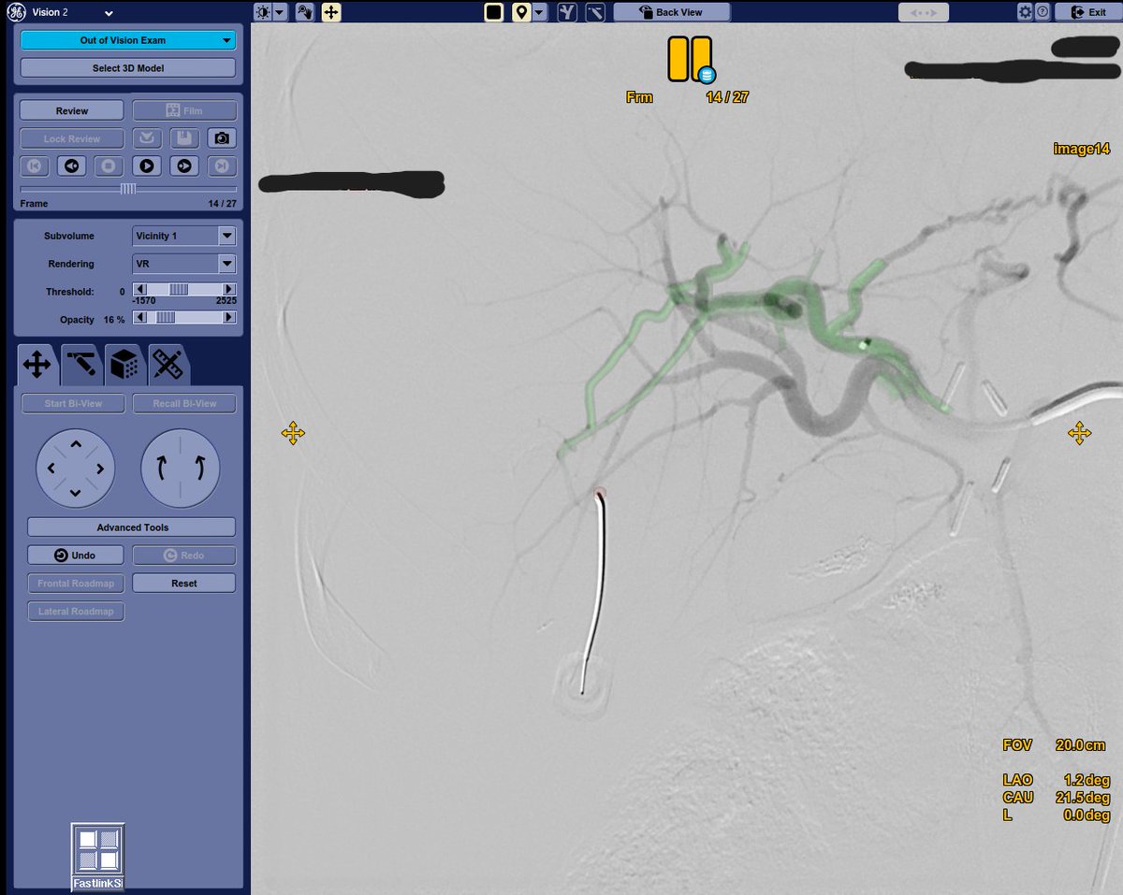Pan right with the direction pad arrow
This screenshot has width=1123, height=895.
pos(100,468)
